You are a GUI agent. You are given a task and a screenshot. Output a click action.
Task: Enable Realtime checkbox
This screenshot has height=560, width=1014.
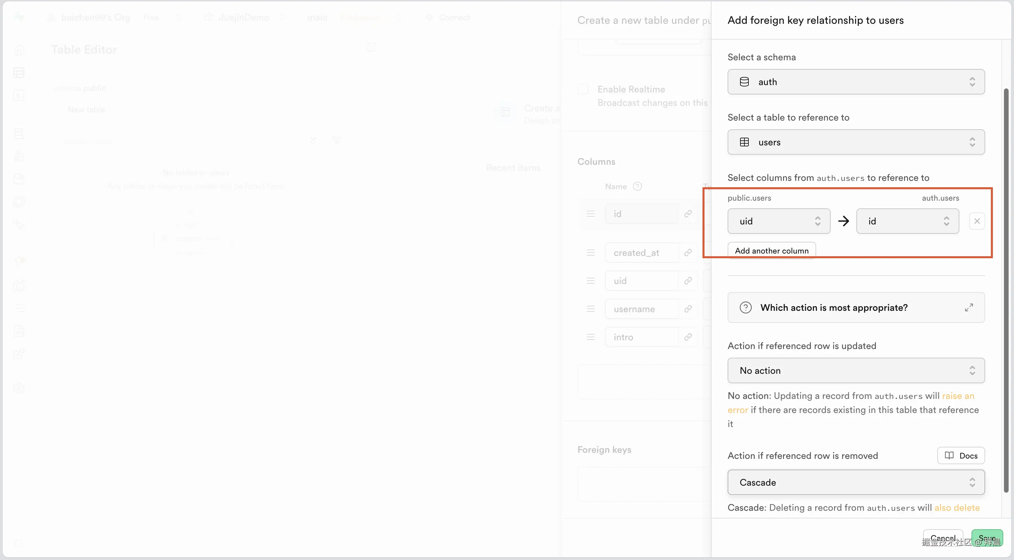click(583, 89)
